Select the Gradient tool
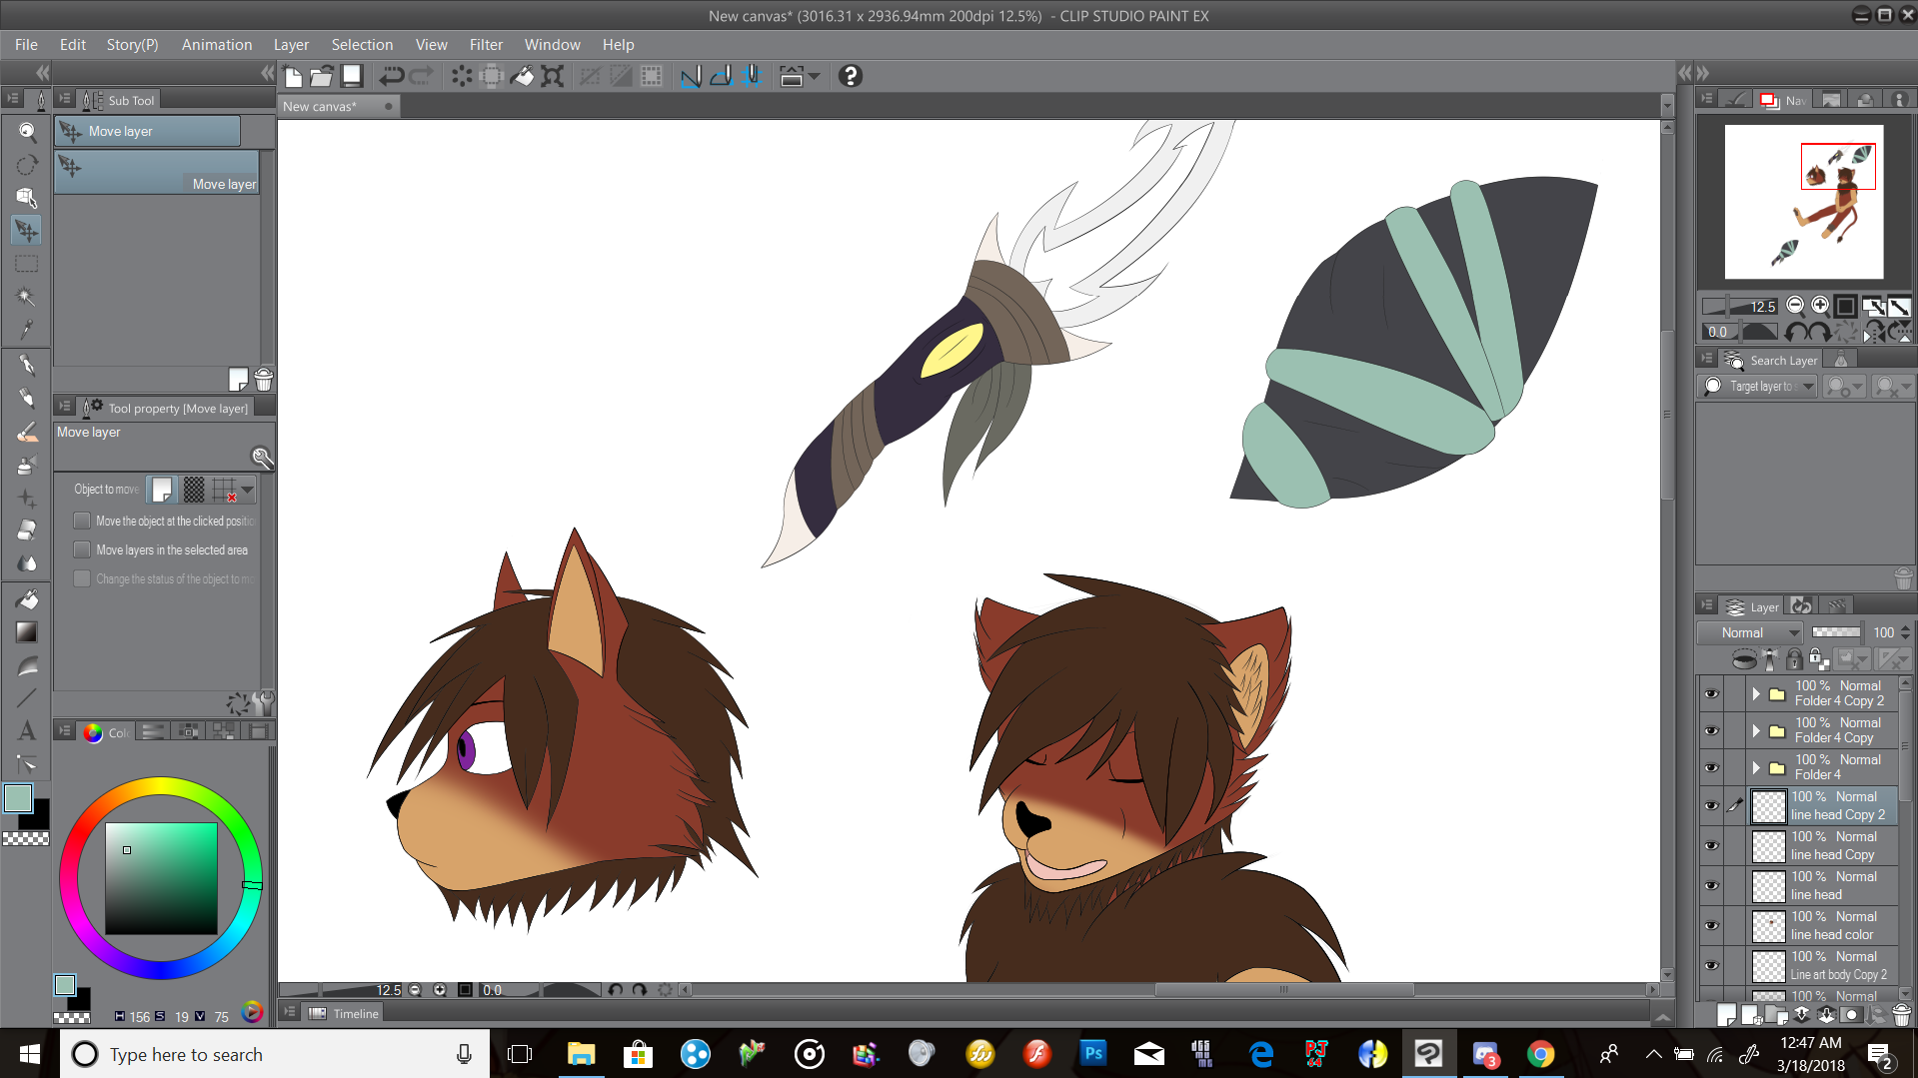The image size is (1918, 1078). [x=27, y=632]
